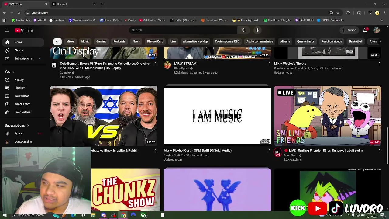Open The Chunkz Show thumbnail
The height and width of the screenshot is (219, 389).
[126, 190]
